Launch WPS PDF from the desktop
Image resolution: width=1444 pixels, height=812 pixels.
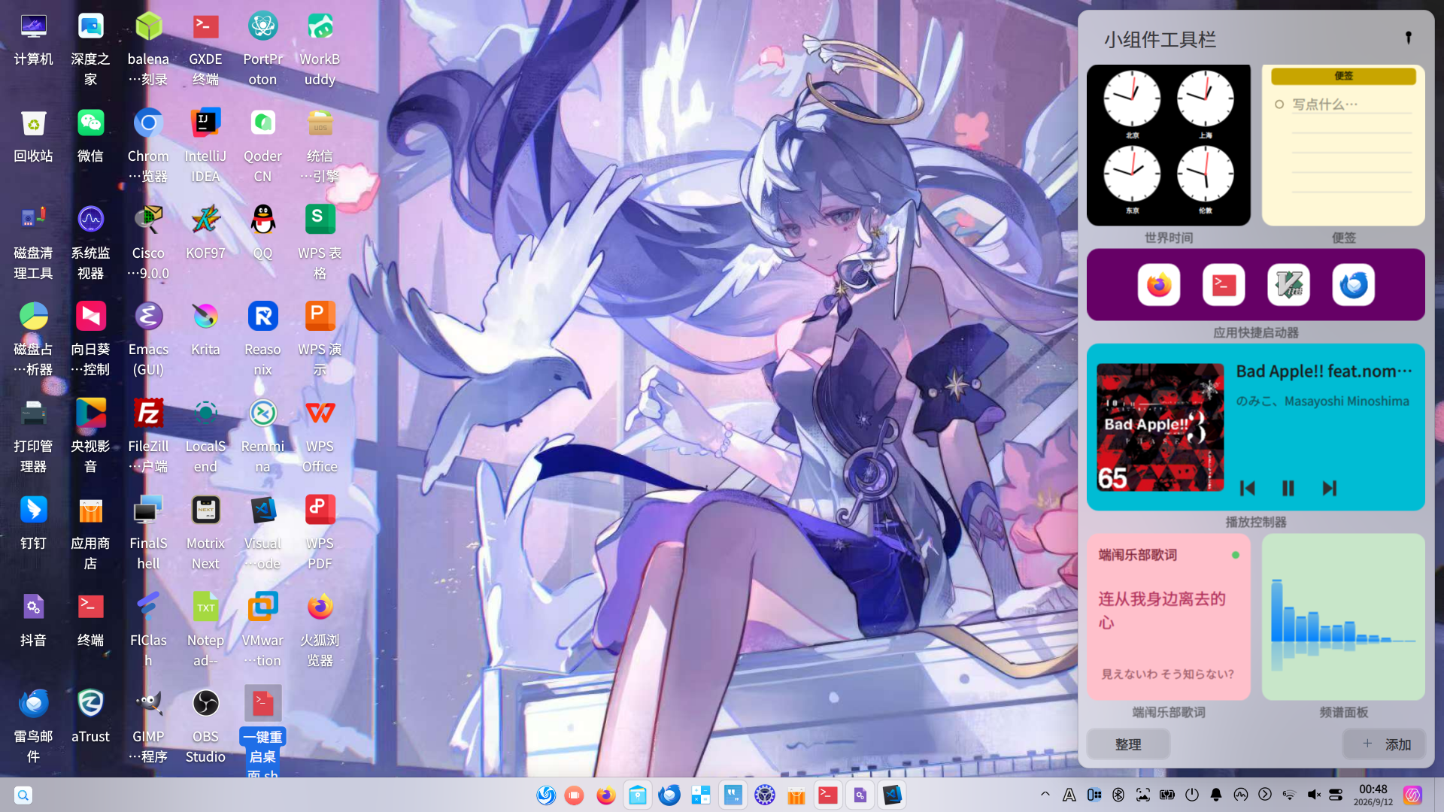320,510
